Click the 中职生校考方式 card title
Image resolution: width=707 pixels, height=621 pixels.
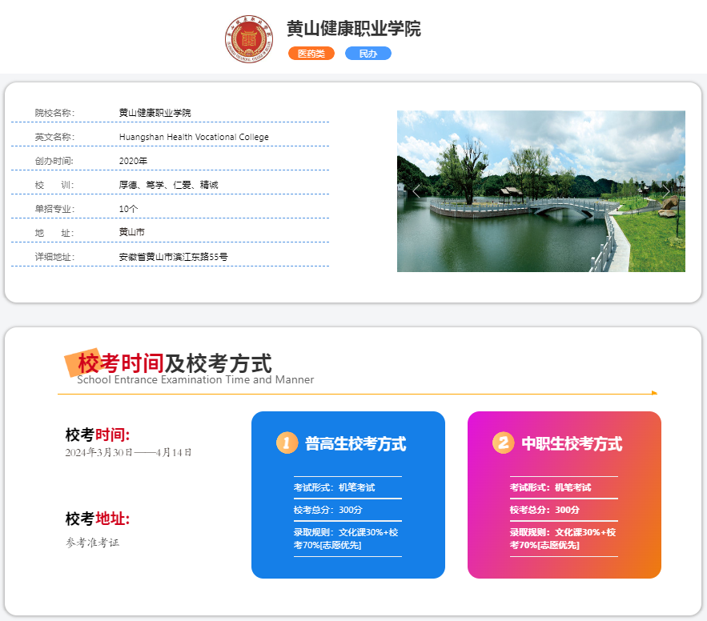[x=572, y=443]
